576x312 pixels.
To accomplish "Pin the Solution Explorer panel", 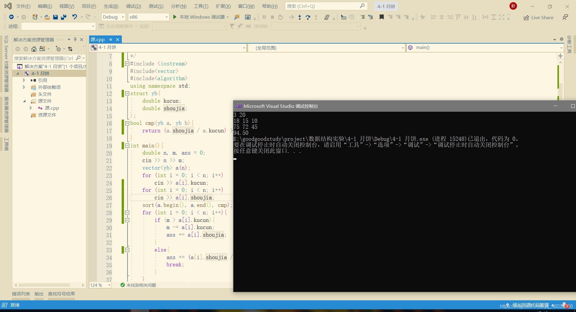I will click(75, 39).
